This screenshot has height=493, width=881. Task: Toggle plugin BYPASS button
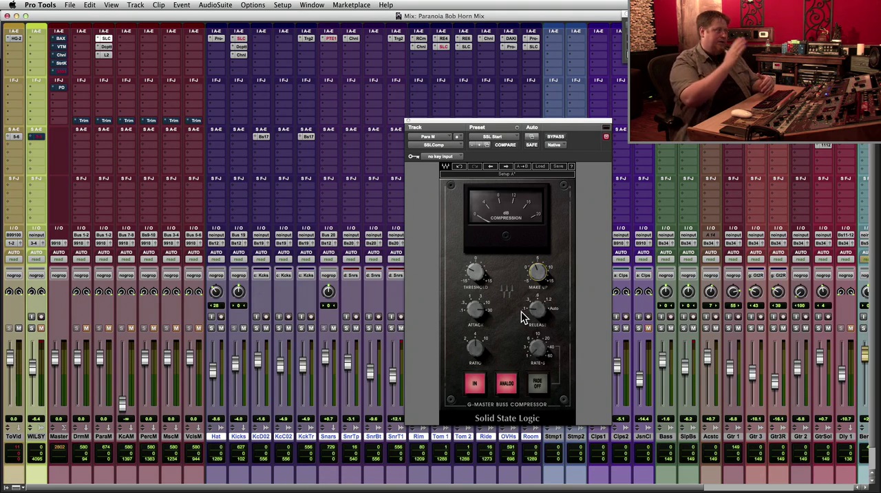pyautogui.click(x=555, y=136)
